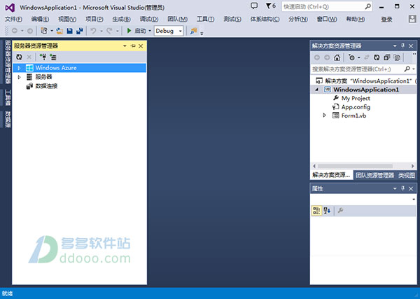The height and width of the screenshot is (299, 420).
Task: Open the 数据源 side tab
Action: pos(8,120)
